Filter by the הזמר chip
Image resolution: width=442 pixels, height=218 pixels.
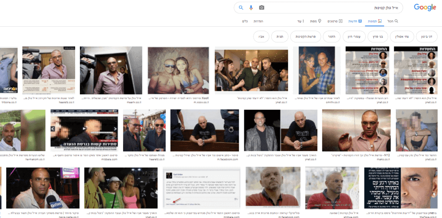(x=331, y=37)
